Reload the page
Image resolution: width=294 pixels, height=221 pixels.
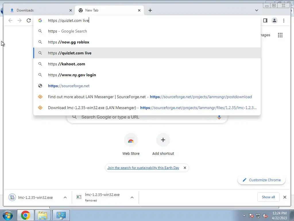28,20
